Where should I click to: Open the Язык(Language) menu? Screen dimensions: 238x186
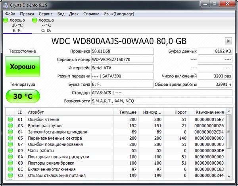click(119, 13)
